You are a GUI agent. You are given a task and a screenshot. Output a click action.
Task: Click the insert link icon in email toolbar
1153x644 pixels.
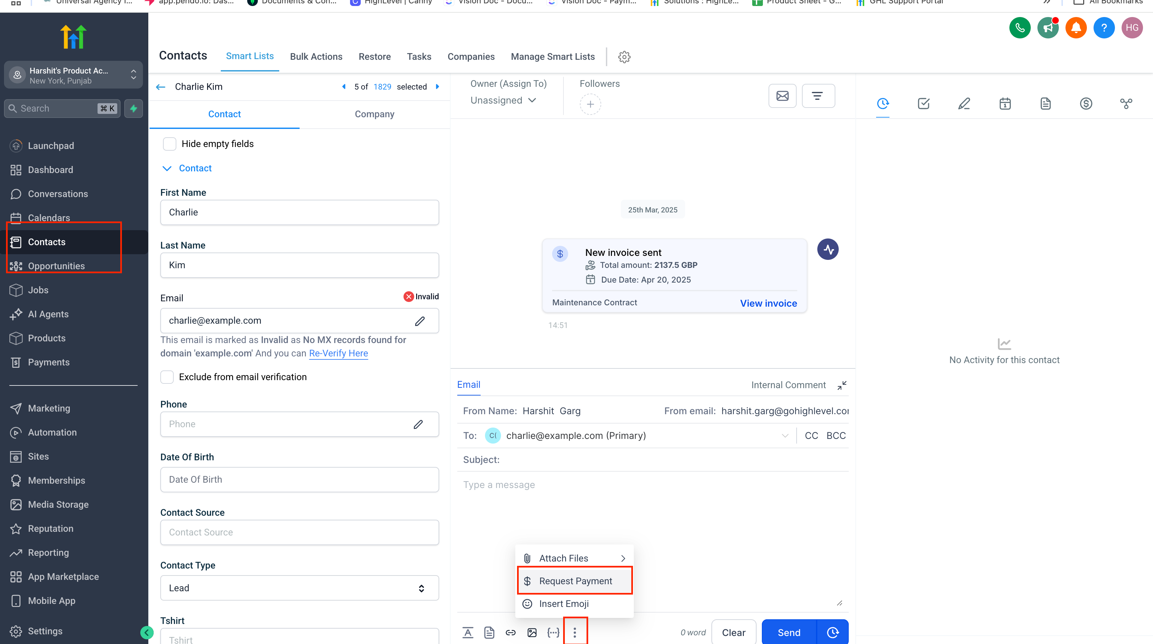510,632
